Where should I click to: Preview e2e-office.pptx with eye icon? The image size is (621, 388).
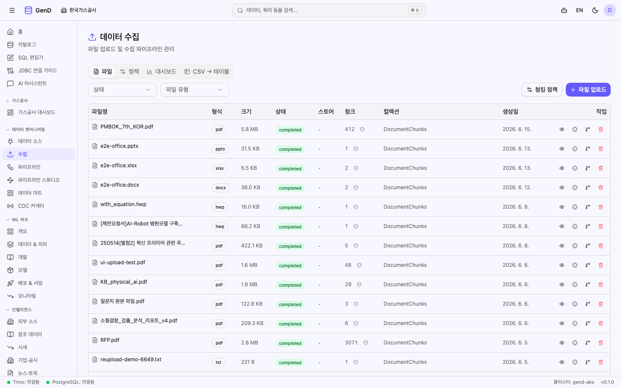pos(562,149)
